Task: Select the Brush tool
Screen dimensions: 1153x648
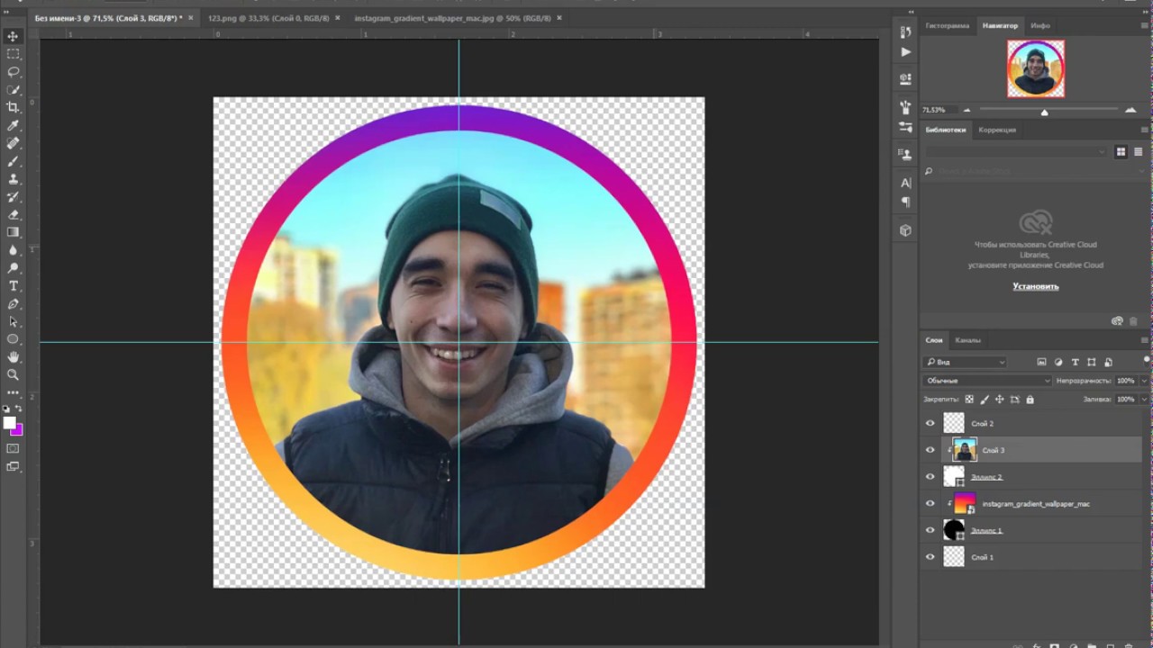Action: click(x=13, y=161)
